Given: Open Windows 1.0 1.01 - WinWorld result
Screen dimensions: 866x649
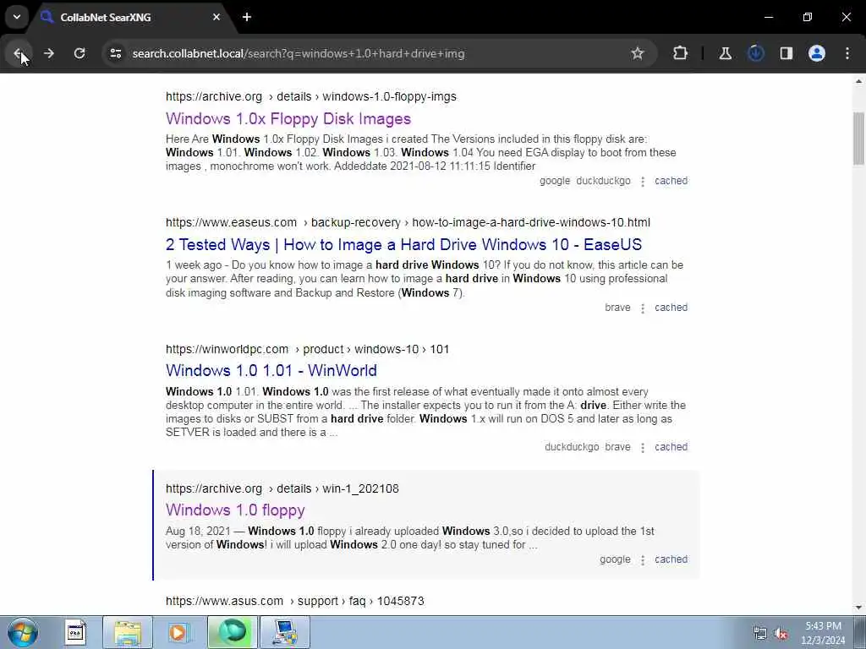Looking at the screenshot, I should [x=271, y=370].
